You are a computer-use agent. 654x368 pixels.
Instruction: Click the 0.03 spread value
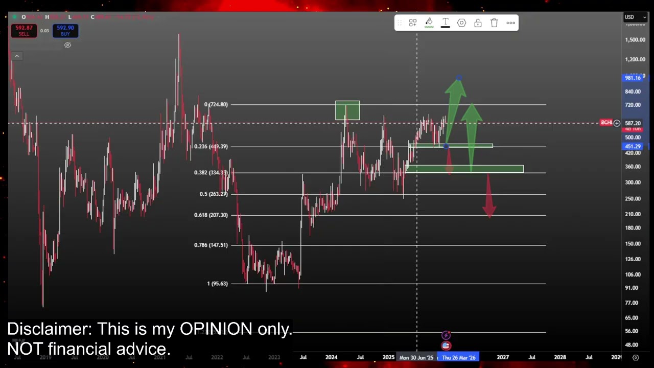(44, 31)
